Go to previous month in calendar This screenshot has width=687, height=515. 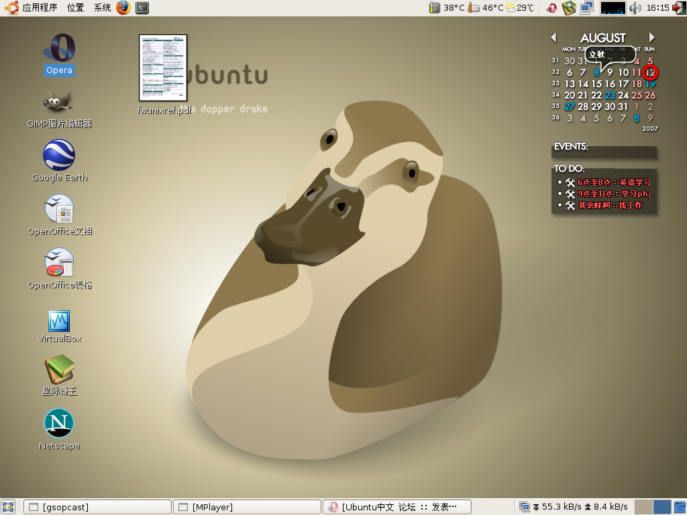click(x=553, y=38)
